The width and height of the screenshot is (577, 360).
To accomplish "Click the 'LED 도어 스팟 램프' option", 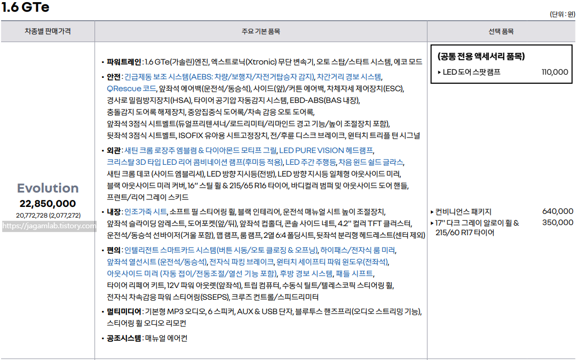I will [471, 72].
